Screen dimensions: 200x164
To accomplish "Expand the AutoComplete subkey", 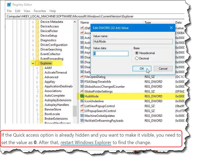I will (x=37, y=96).
